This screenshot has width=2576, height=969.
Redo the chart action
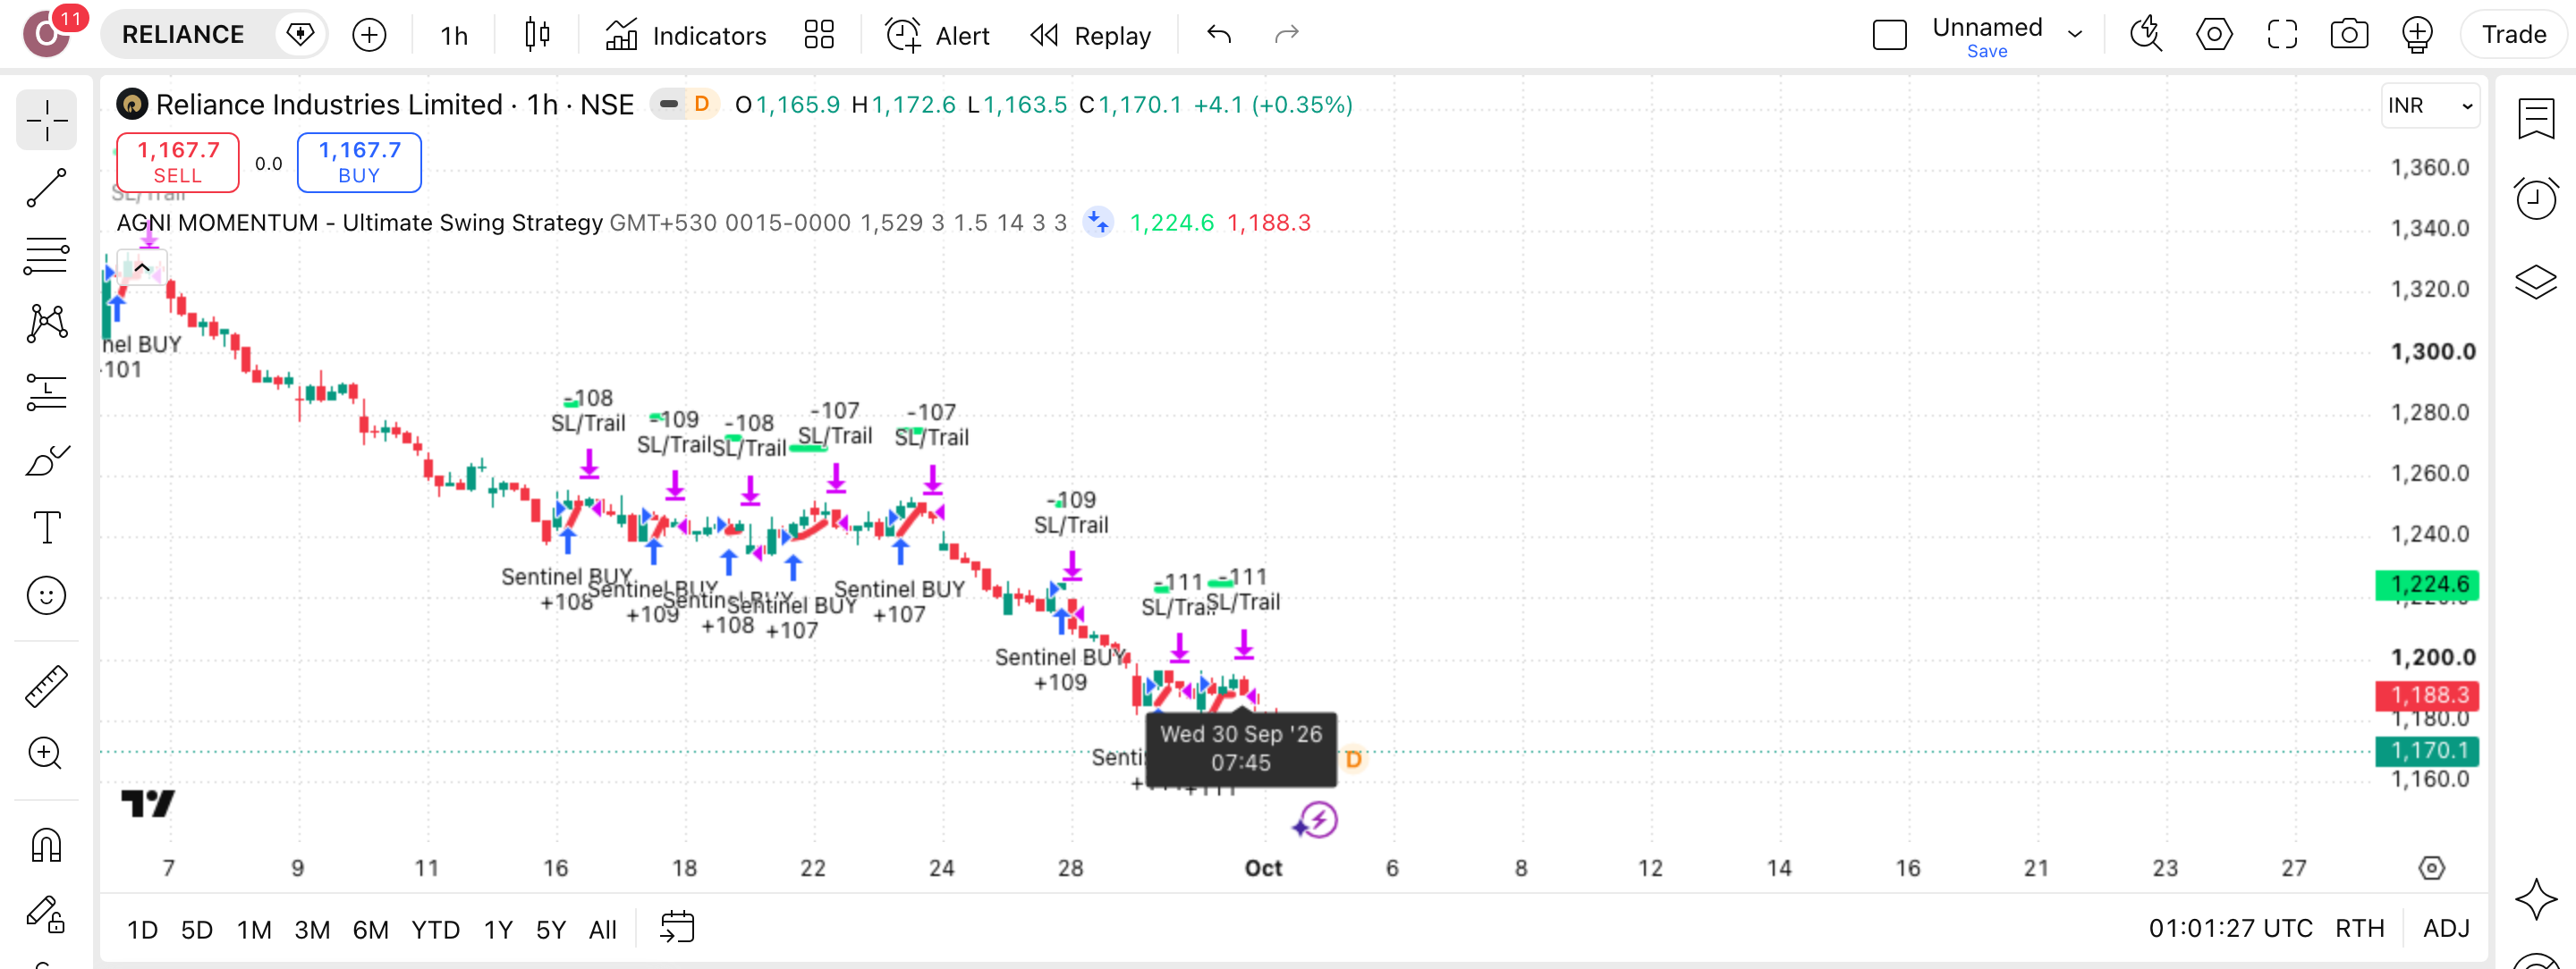tap(1287, 35)
